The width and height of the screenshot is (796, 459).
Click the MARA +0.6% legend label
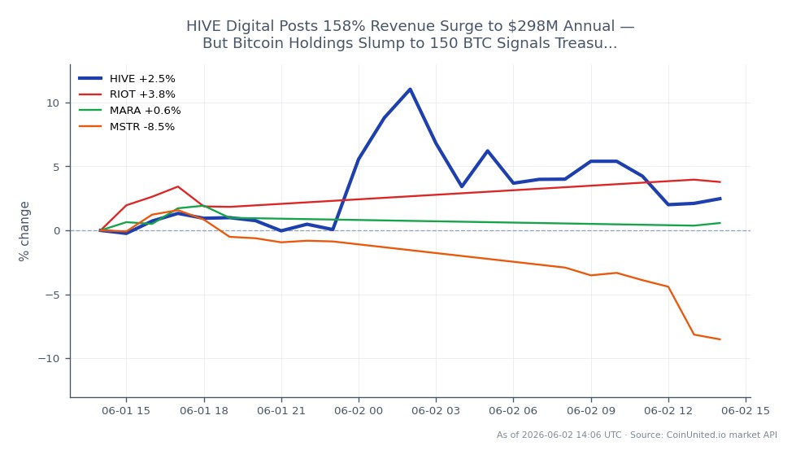pyautogui.click(x=146, y=111)
